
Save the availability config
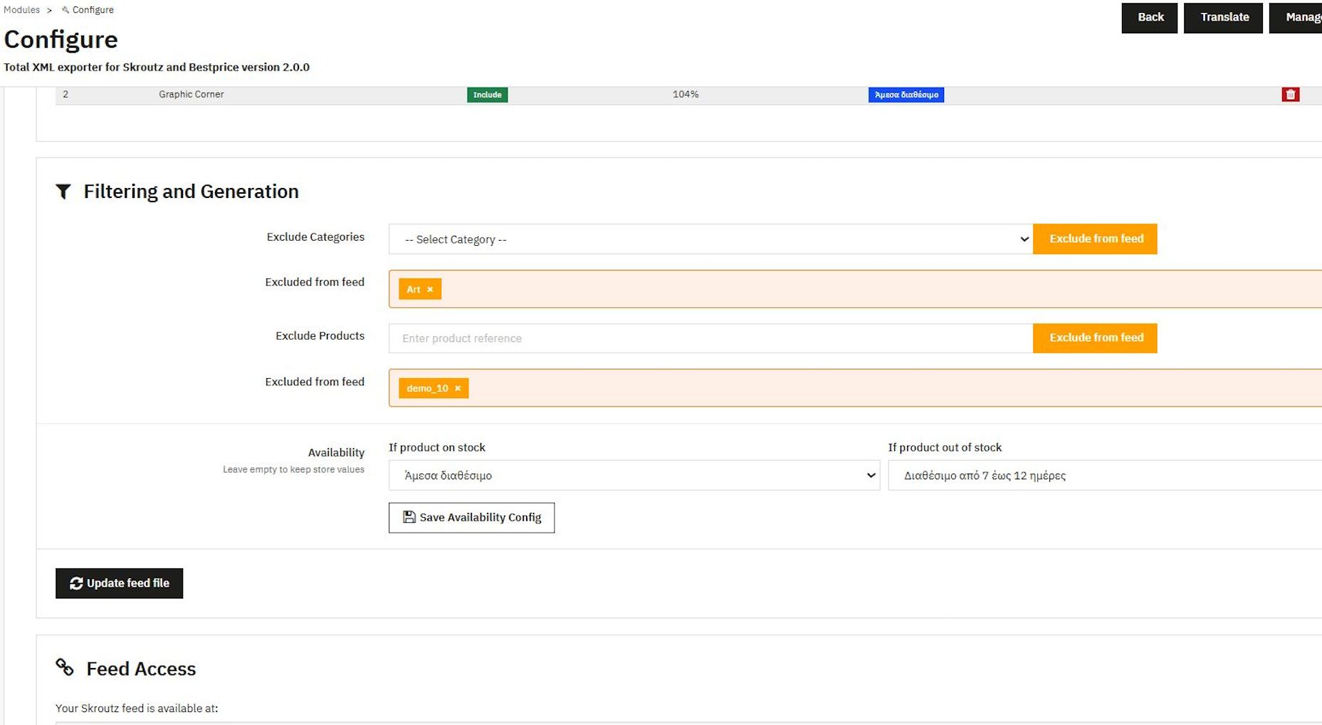471,518
